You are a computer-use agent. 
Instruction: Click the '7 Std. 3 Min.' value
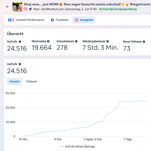(100, 48)
